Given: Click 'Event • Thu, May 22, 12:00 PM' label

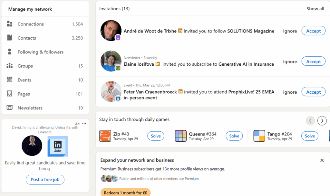Looking at the screenshot, I should coord(147,85).
